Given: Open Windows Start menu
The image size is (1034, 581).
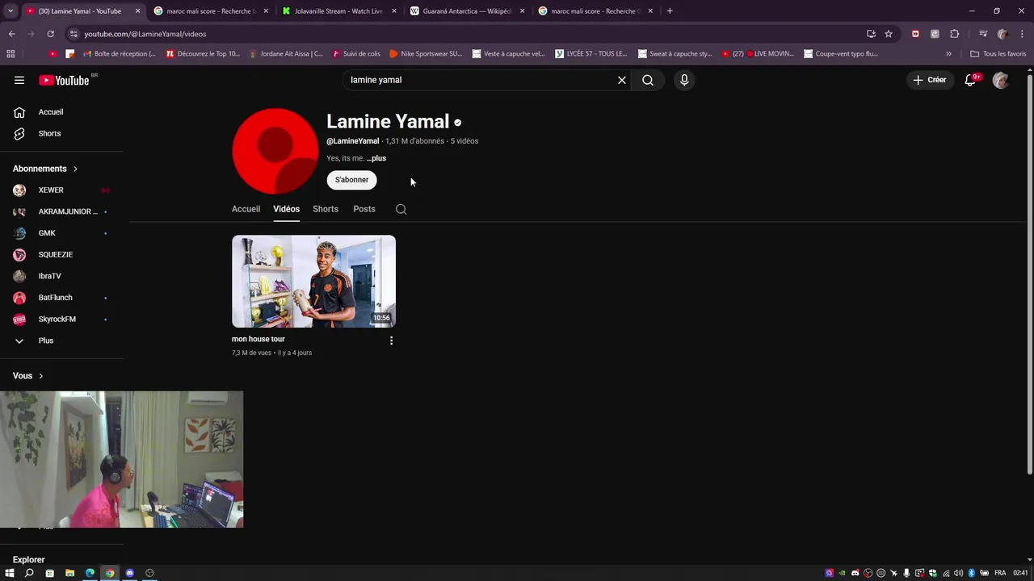Looking at the screenshot, I should pyautogui.click(x=10, y=573).
